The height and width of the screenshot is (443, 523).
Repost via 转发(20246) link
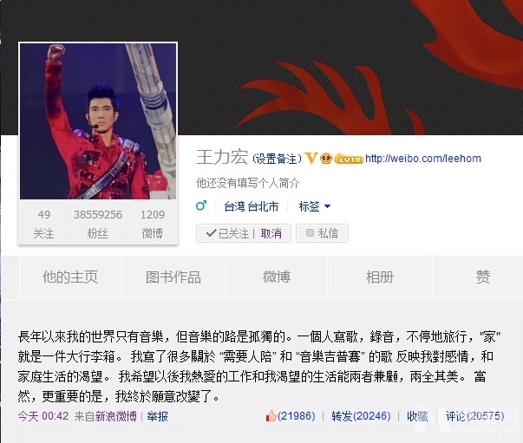point(361,416)
